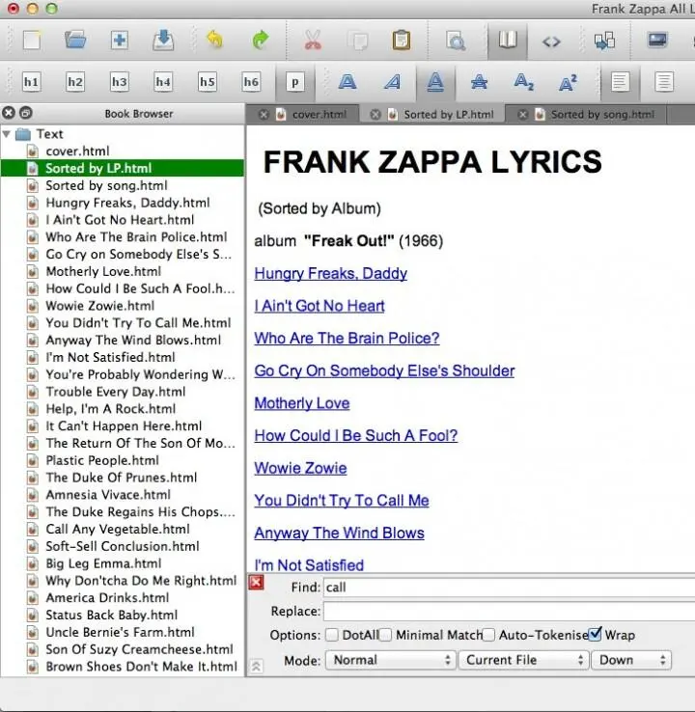
Task: Open Find and Replace magnifier icon
Action: [456, 41]
